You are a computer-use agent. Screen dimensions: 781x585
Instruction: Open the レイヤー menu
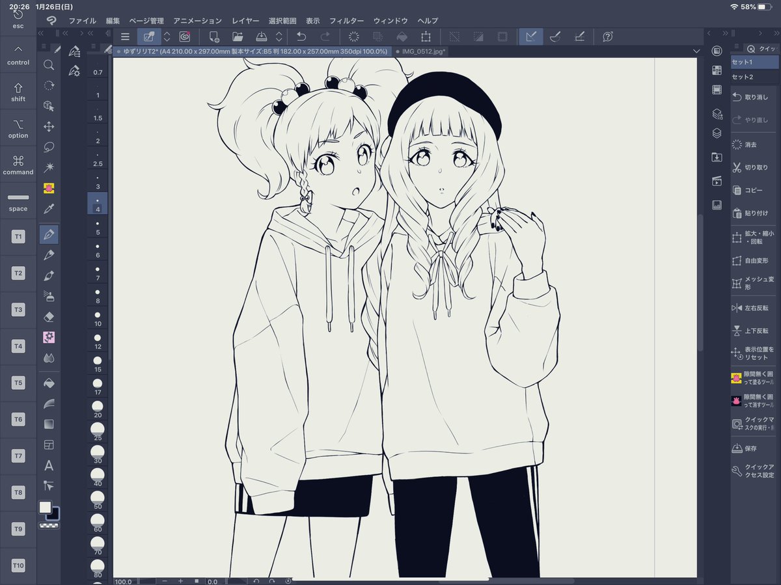point(245,21)
